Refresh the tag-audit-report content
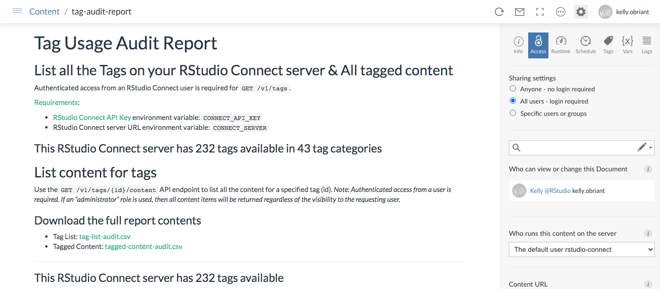Screen dimensions: 660x289 click(x=499, y=12)
